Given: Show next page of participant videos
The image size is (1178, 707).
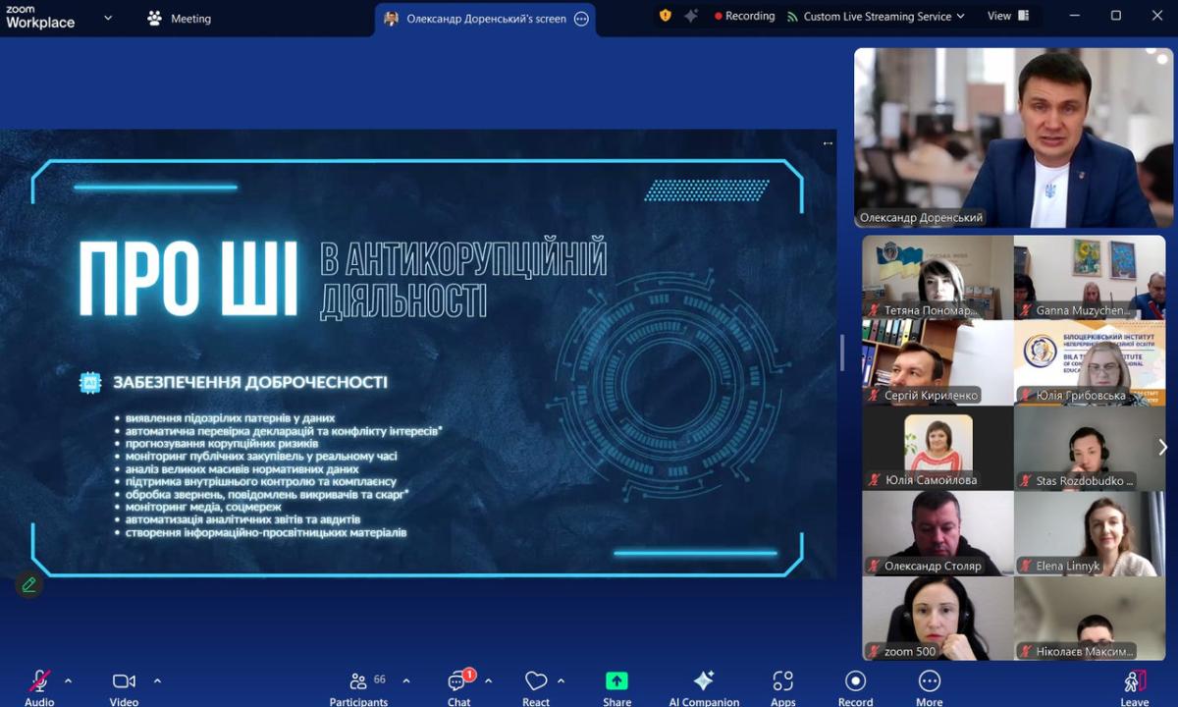Looking at the screenshot, I should point(1163,448).
